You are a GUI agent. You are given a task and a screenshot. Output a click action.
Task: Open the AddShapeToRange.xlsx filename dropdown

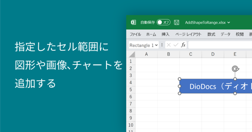tap(229, 23)
